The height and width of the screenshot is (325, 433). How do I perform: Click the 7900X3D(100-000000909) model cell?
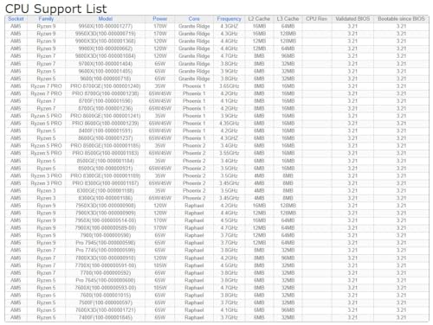click(x=106, y=213)
